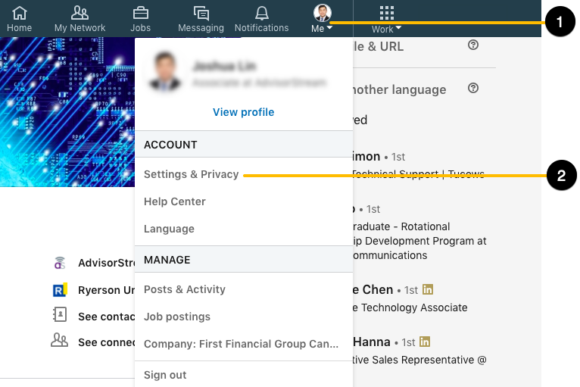Open Settings & Privacy menu entry

192,174
